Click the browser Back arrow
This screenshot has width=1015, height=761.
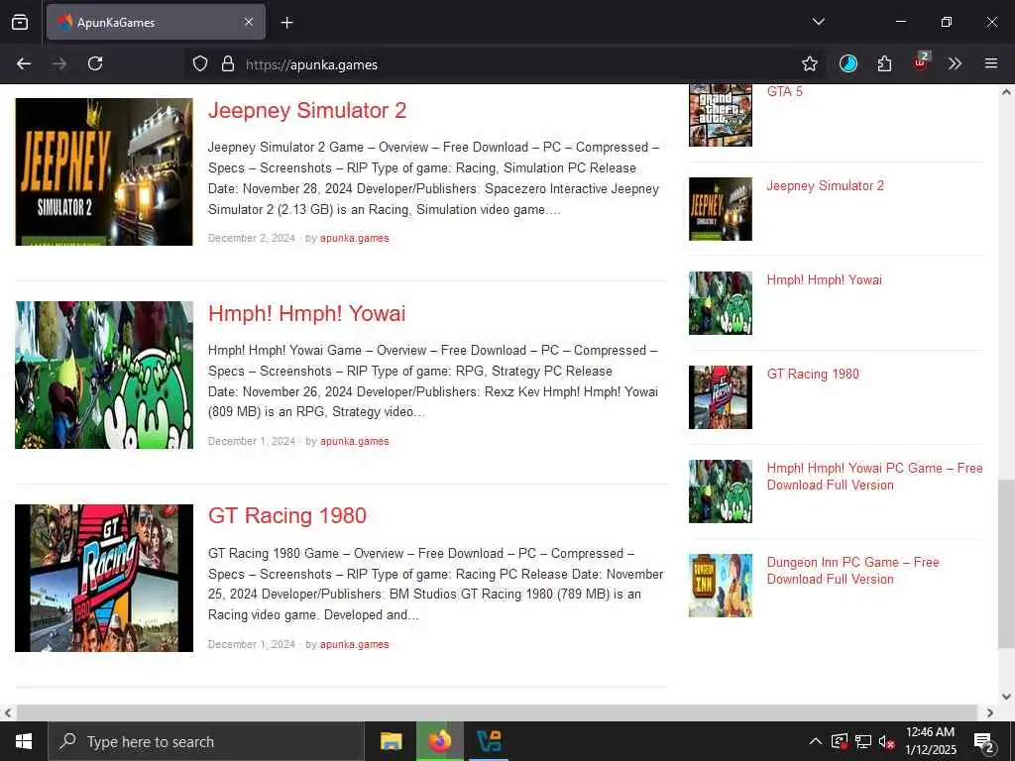point(24,63)
